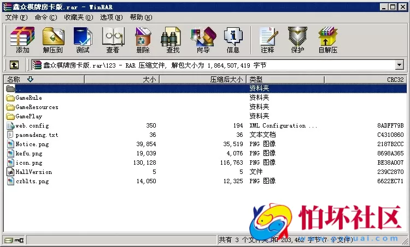Select the kefu.png file name

click(29, 153)
